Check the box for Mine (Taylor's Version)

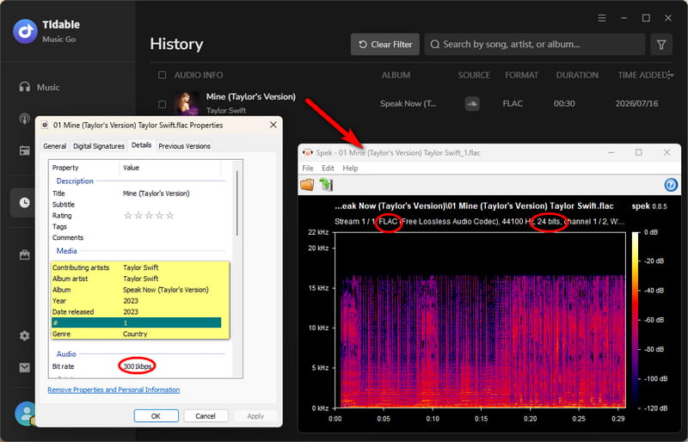(x=162, y=104)
